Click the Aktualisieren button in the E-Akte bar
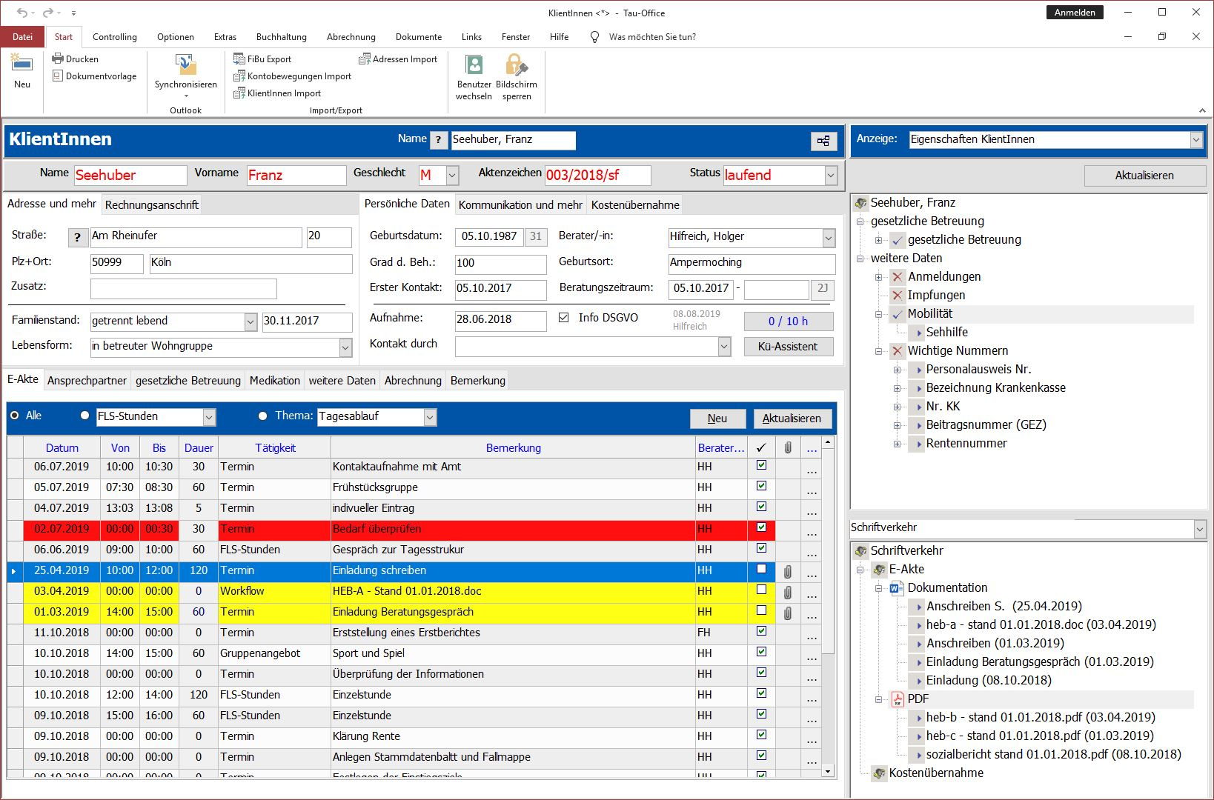The width and height of the screenshot is (1214, 800). 792,419
